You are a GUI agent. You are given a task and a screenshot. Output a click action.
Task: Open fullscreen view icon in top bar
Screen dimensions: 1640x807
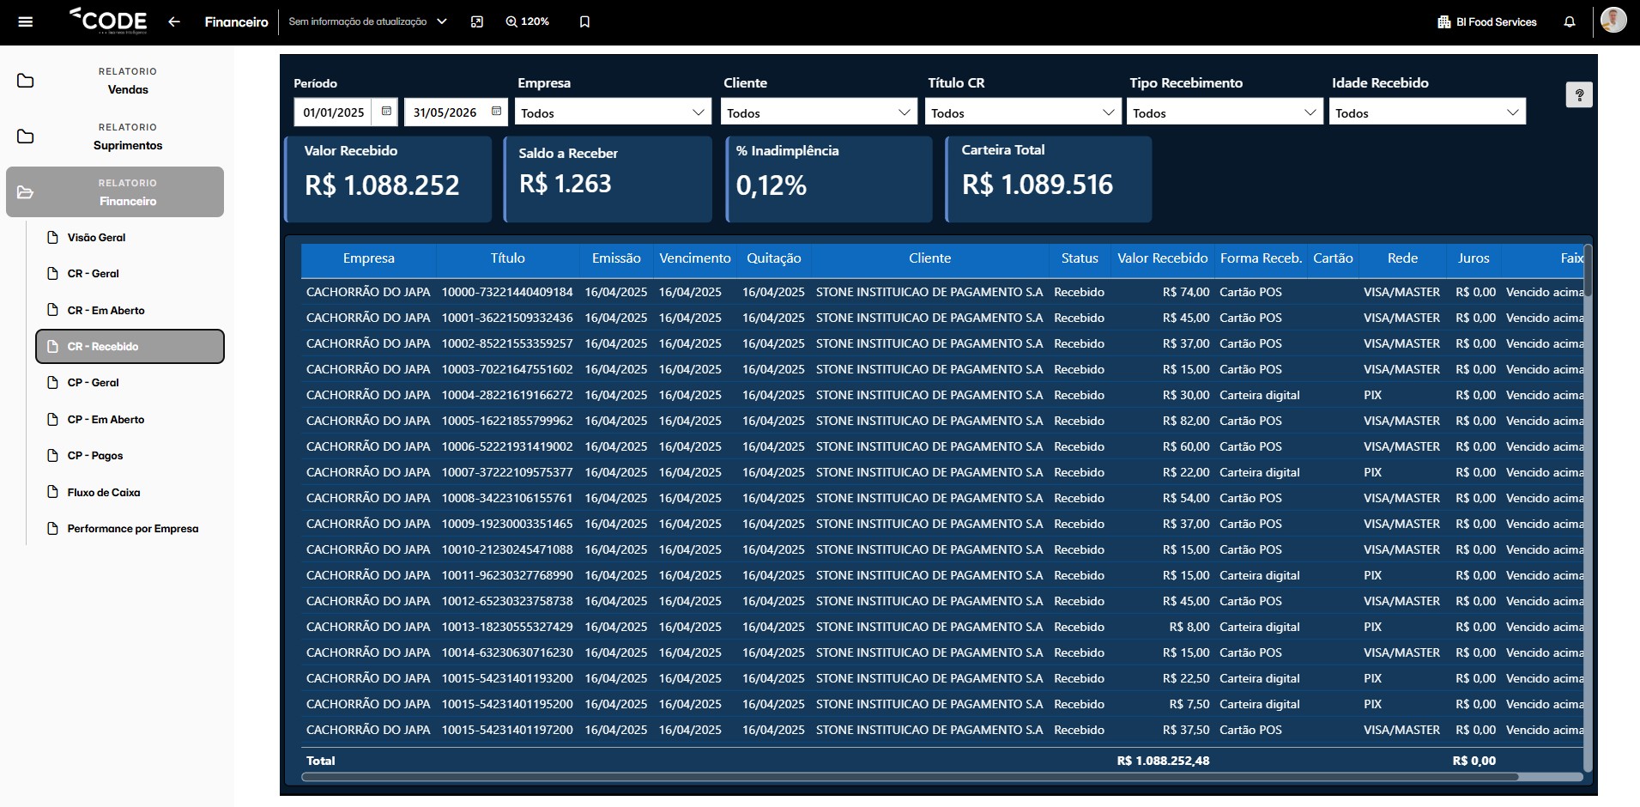coord(477,21)
